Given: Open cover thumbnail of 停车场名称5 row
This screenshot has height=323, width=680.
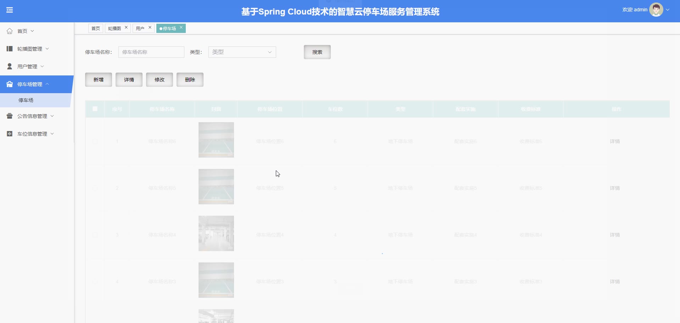Looking at the screenshot, I should point(216,187).
